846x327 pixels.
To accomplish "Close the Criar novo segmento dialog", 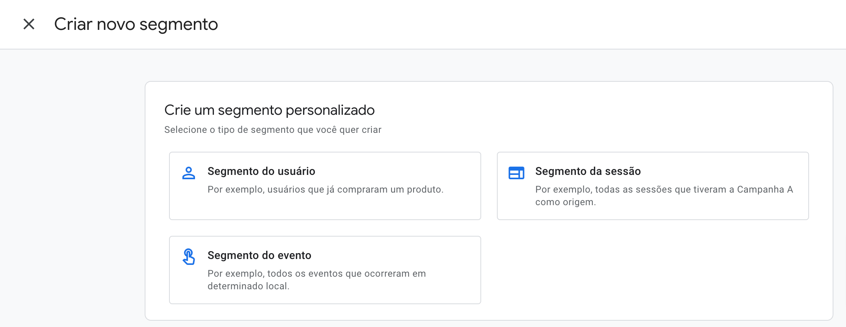I will 29,24.
